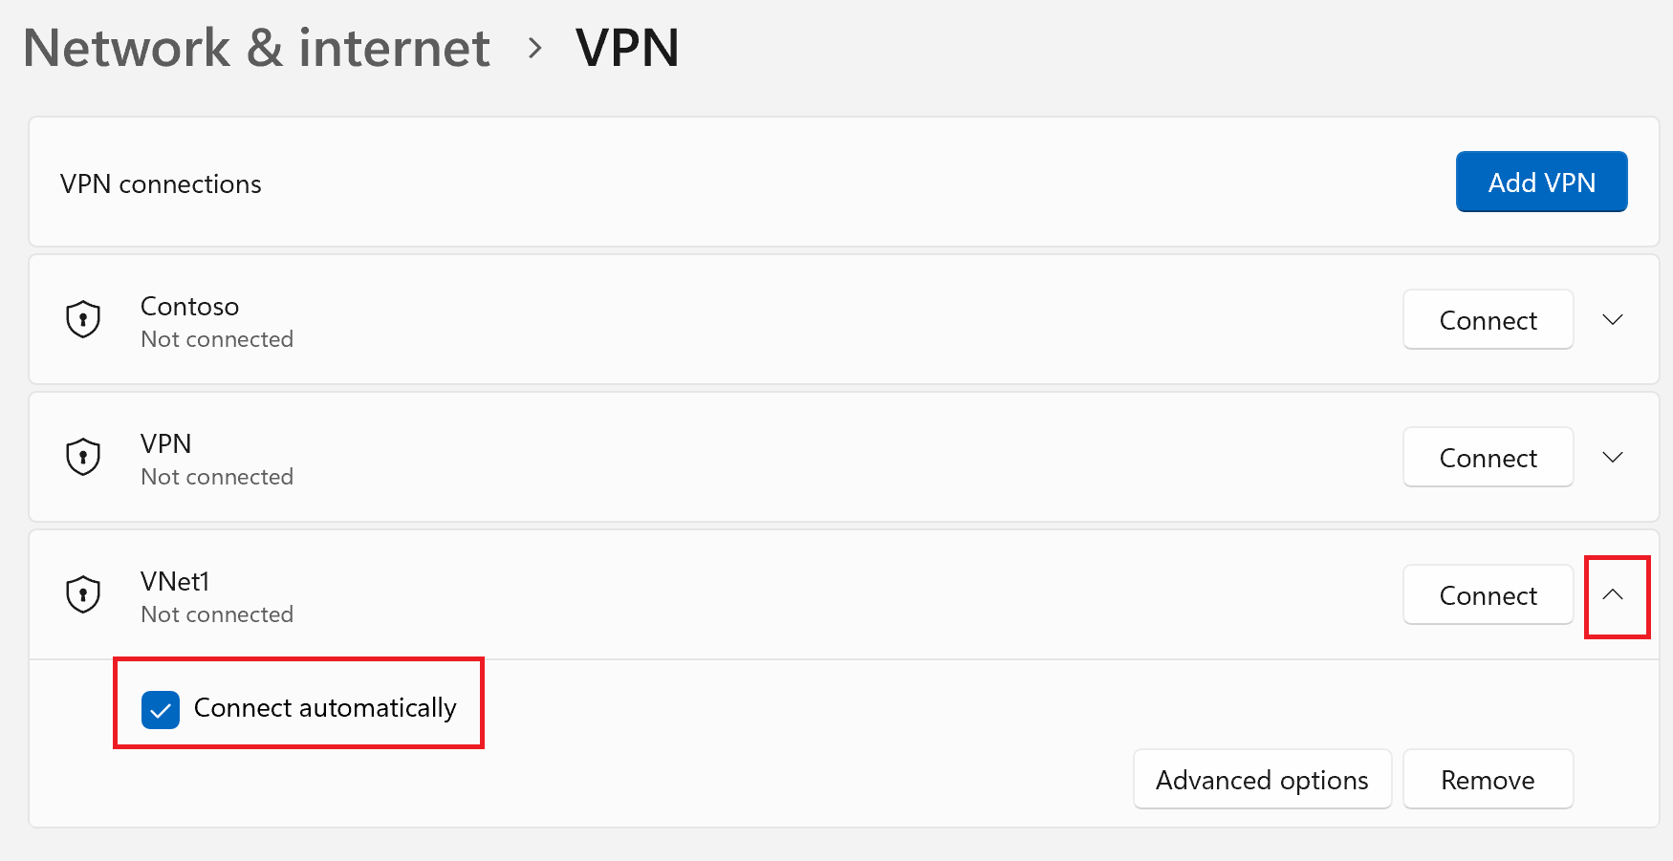Click the shield icon beside VPN entry

(x=83, y=457)
